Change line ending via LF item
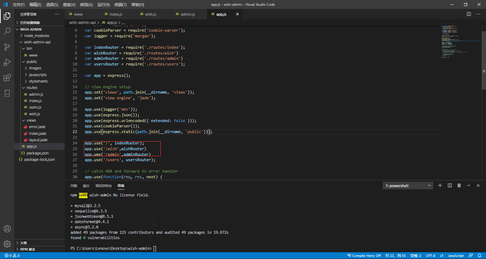 (442, 255)
